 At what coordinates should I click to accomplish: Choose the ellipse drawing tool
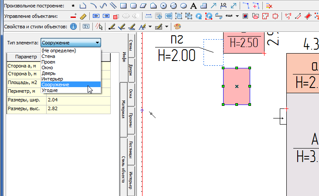click(183, 6)
